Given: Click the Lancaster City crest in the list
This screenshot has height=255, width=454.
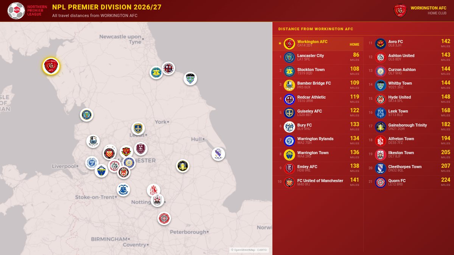Looking at the screenshot, I should [x=289, y=57].
